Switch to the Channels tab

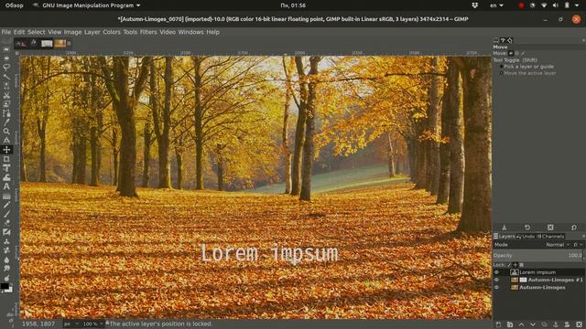pos(550,237)
